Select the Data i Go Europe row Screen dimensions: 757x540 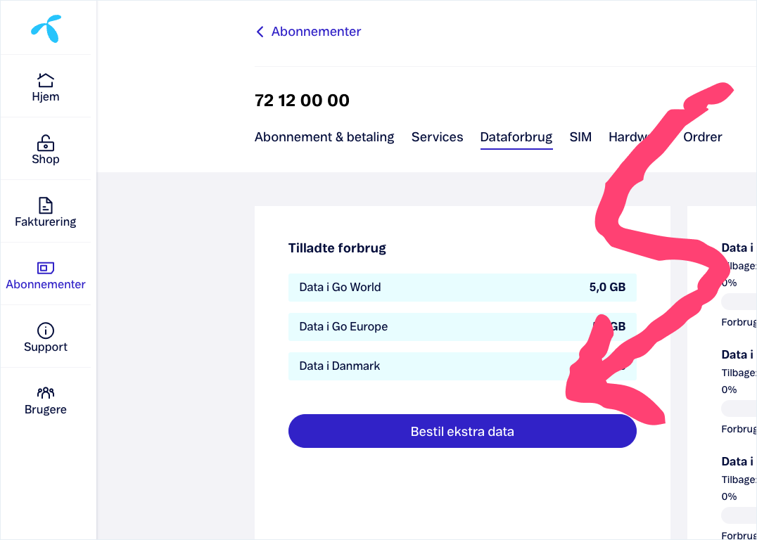pyautogui.click(x=462, y=327)
